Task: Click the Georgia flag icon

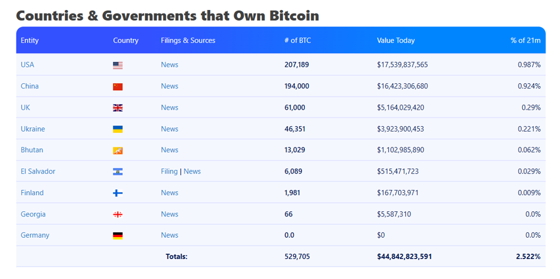Action: pos(118,214)
